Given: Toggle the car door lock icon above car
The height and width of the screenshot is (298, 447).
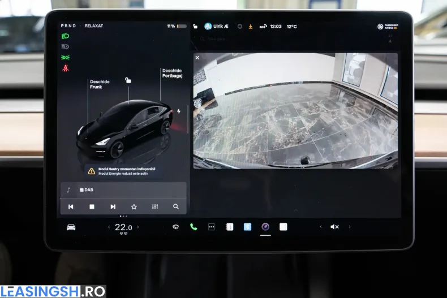Looking at the screenshot, I should 128,80.
